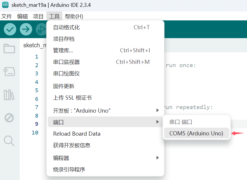The image size is (247, 180).
Task: Open the Search magnifier sidebar icon
Action: [x=9, y=141]
